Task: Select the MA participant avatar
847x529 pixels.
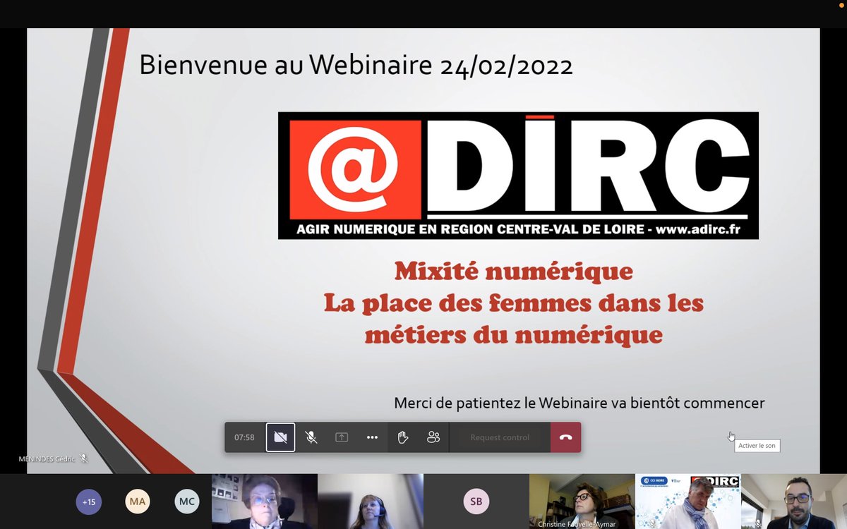Action: (x=138, y=502)
